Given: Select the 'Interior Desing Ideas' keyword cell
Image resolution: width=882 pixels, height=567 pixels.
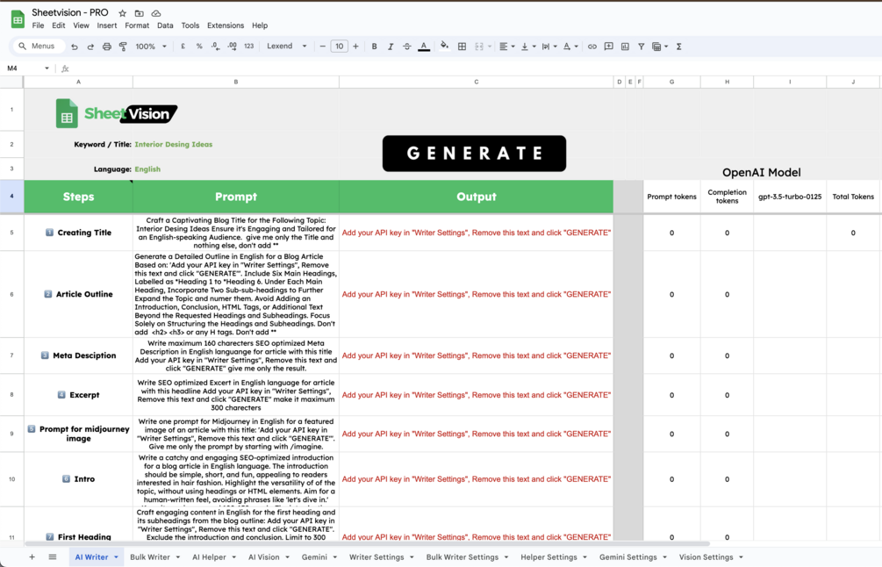Looking at the screenshot, I should click(236, 144).
